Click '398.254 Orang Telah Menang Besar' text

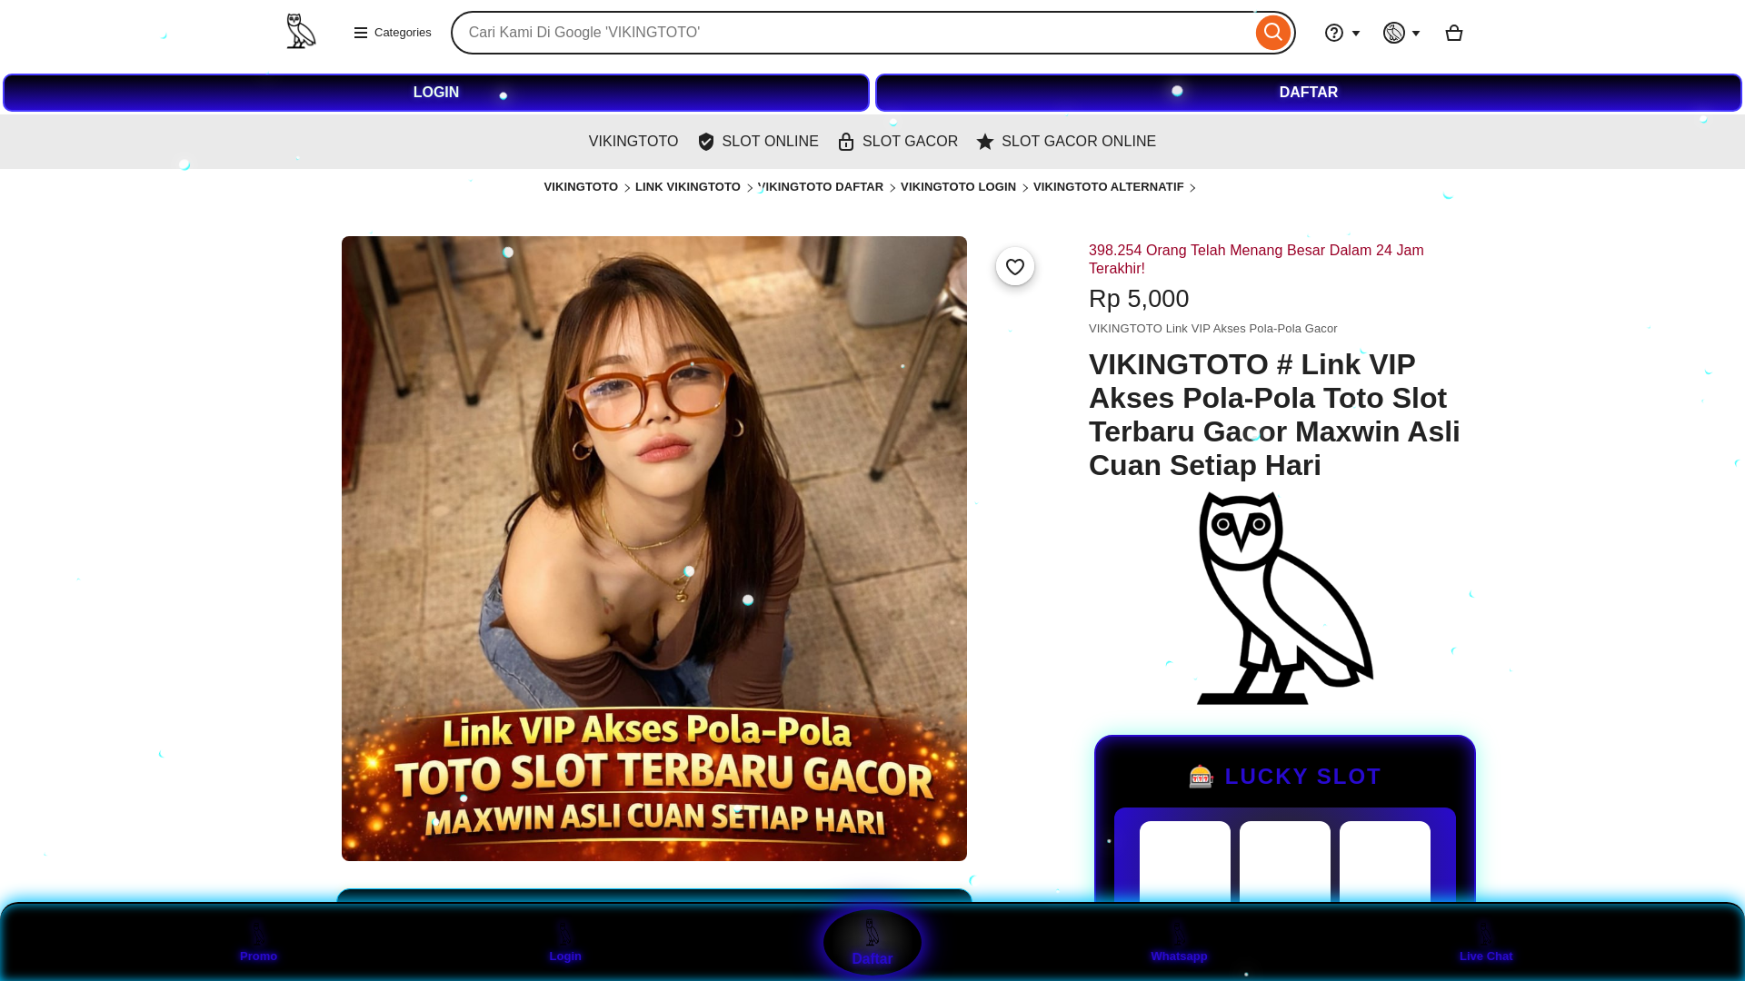pos(1256,260)
